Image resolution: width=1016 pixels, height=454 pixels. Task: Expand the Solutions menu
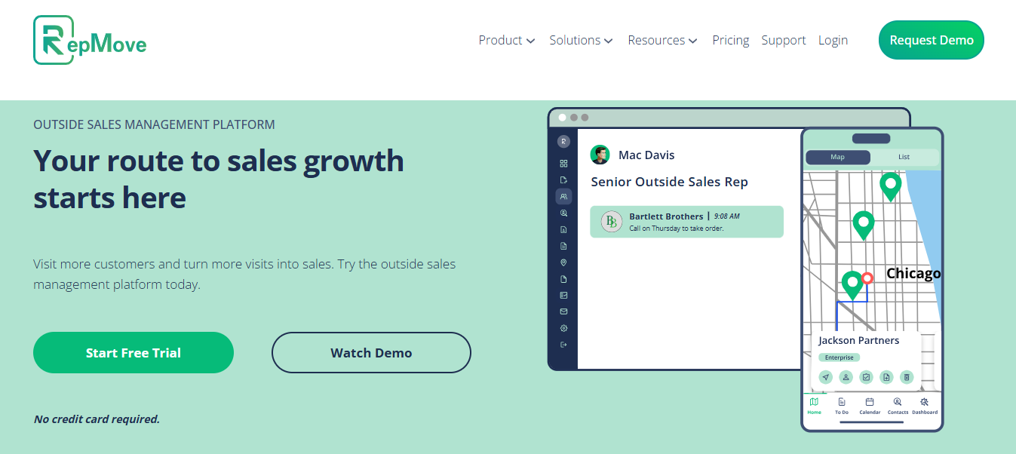coord(581,40)
